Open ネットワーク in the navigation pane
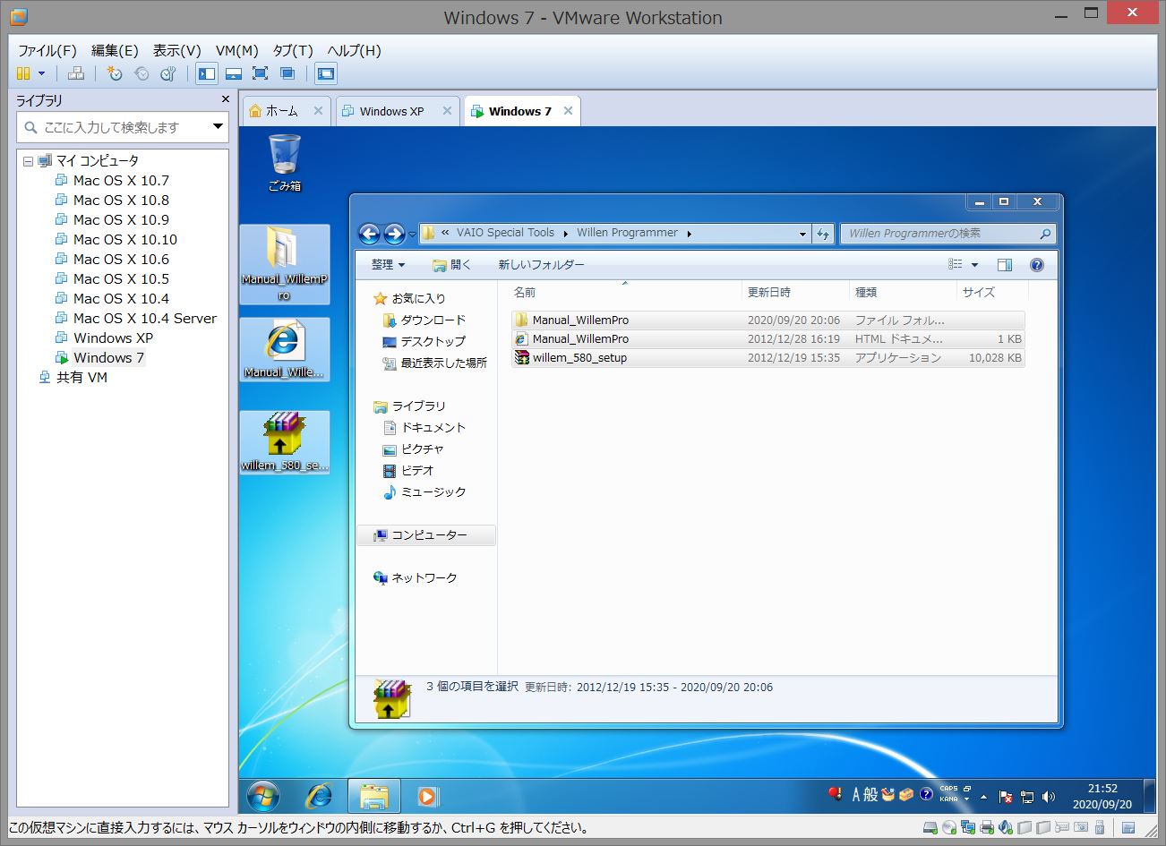 coord(416,577)
